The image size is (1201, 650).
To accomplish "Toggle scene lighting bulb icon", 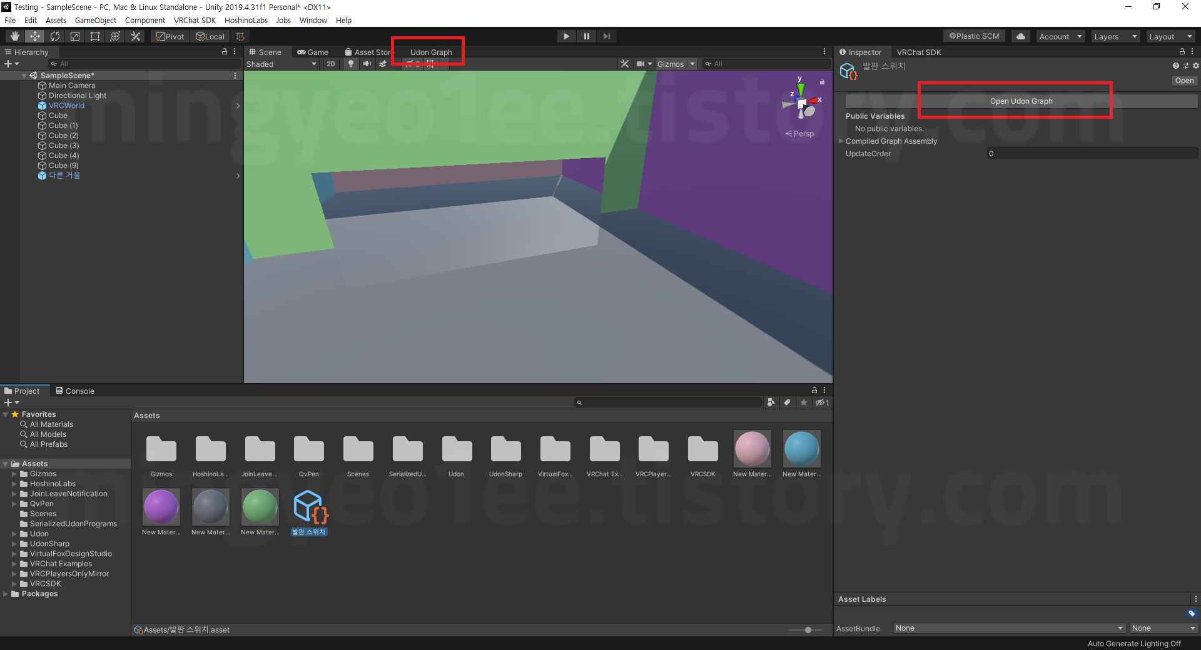I will [x=351, y=64].
